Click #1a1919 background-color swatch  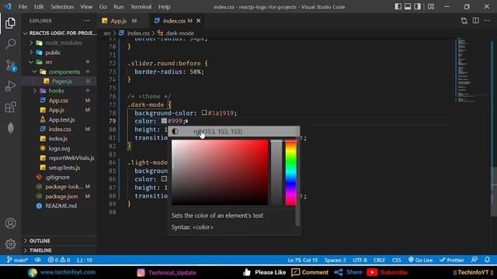(x=204, y=112)
